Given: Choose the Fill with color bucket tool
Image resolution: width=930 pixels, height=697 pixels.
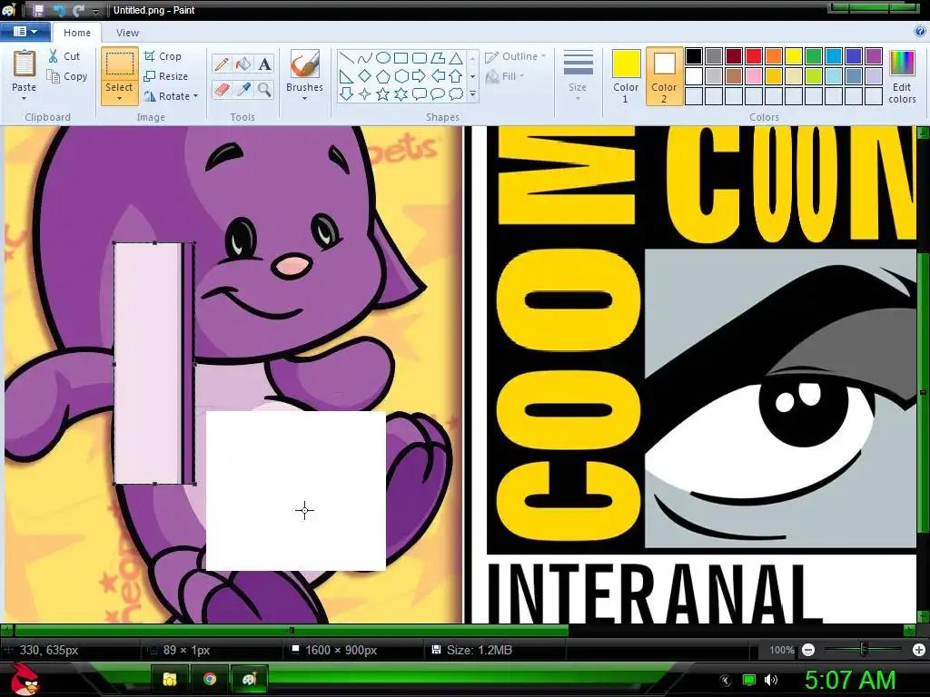Looking at the screenshot, I should pos(243,64).
